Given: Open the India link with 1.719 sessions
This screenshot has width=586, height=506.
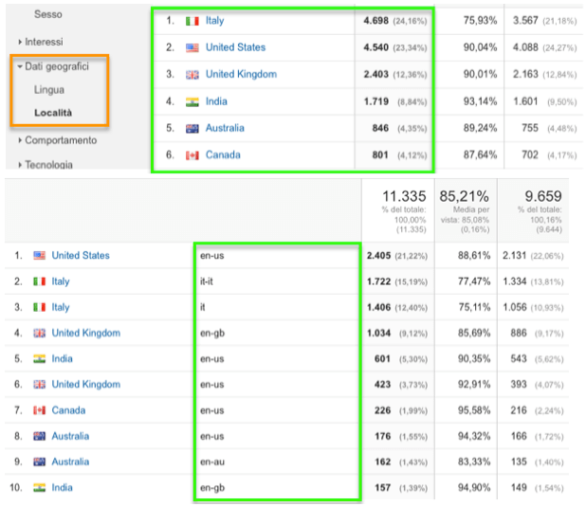Looking at the screenshot, I should pyautogui.click(x=216, y=101).
